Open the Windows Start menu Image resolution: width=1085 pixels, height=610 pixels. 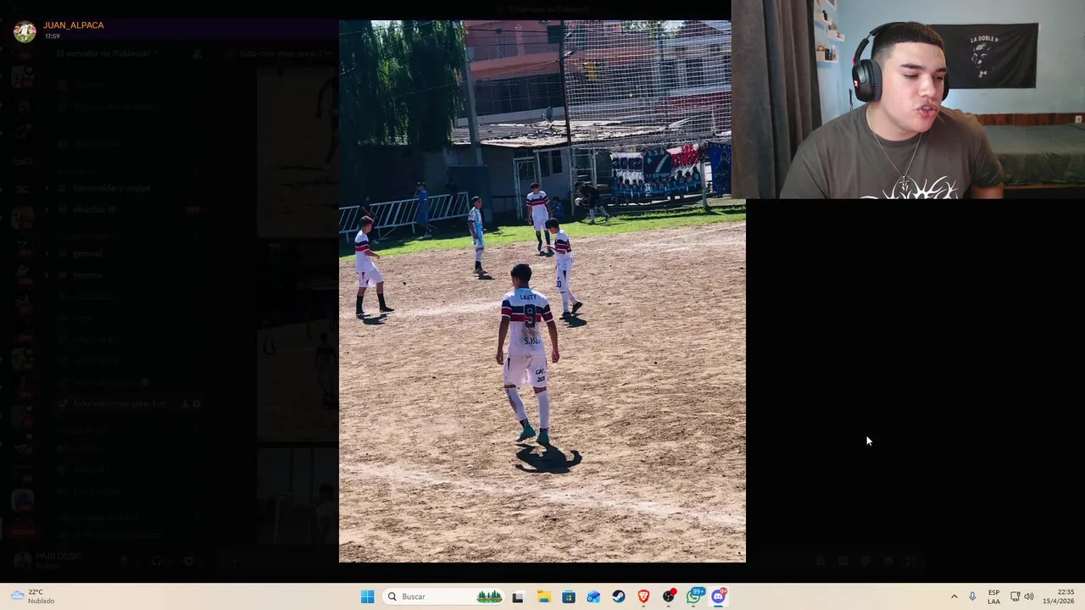tap(367, 596)
